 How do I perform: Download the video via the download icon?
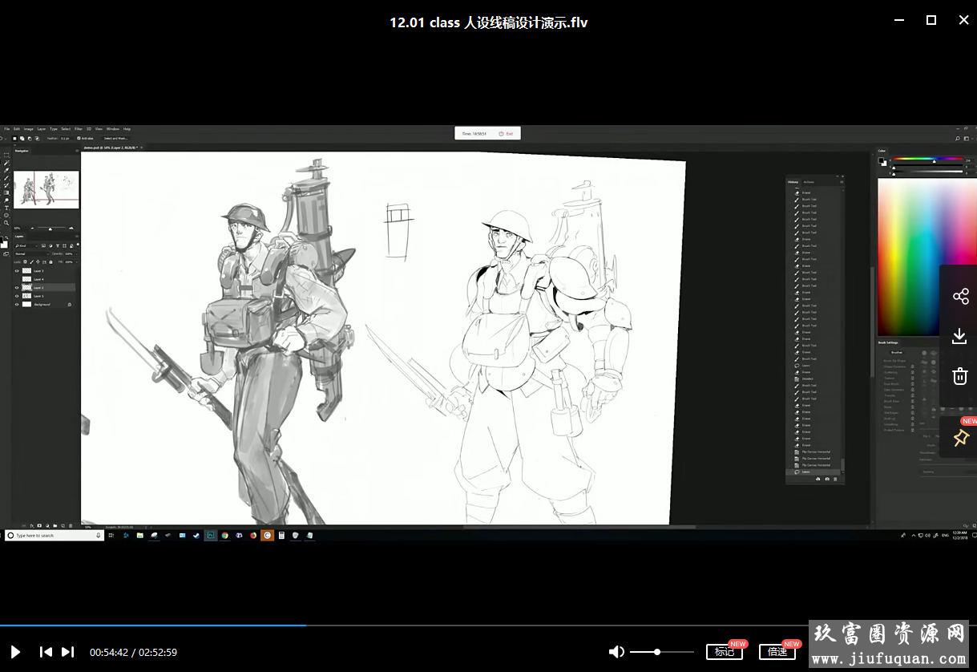coord(960,336)
